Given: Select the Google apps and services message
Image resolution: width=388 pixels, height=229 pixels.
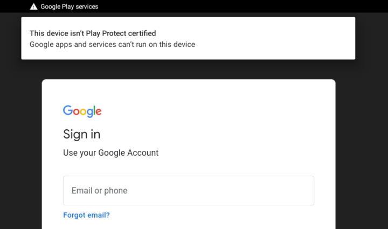Looking at the screenshot, I should coord(112,45).
